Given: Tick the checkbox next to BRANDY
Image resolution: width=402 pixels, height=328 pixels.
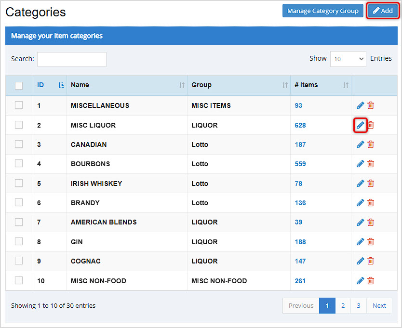Looking at the screenshot, I should click(x=19, y=202).
